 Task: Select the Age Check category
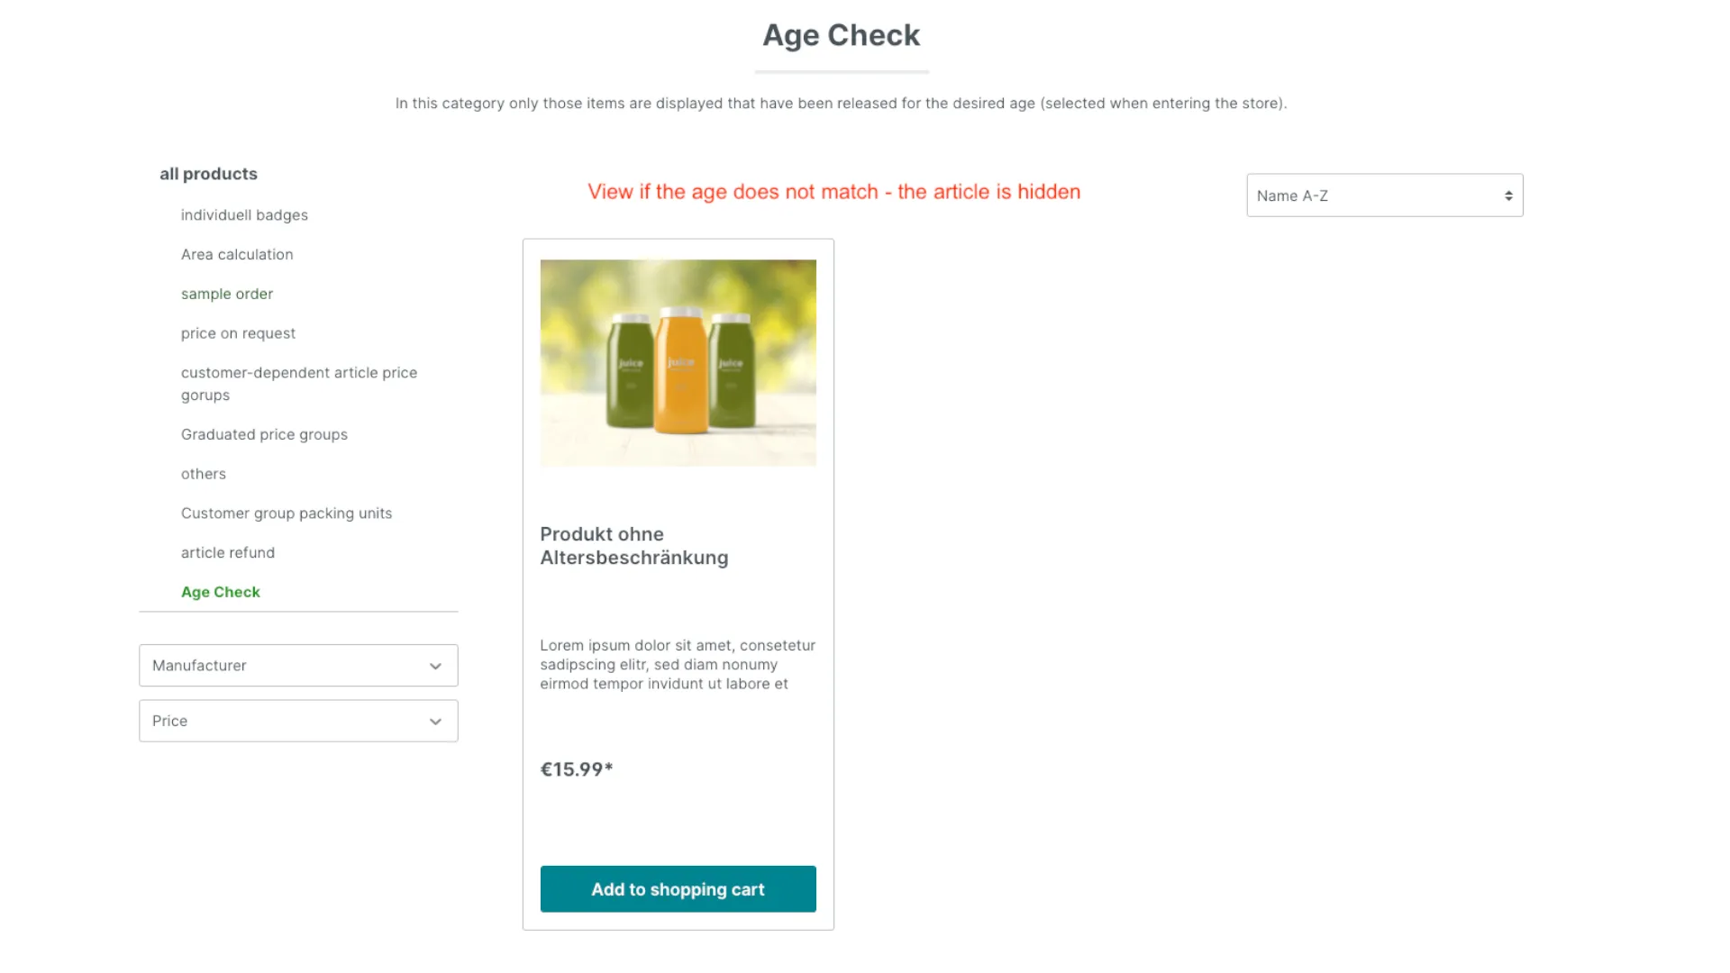click(x=221, y=592)
